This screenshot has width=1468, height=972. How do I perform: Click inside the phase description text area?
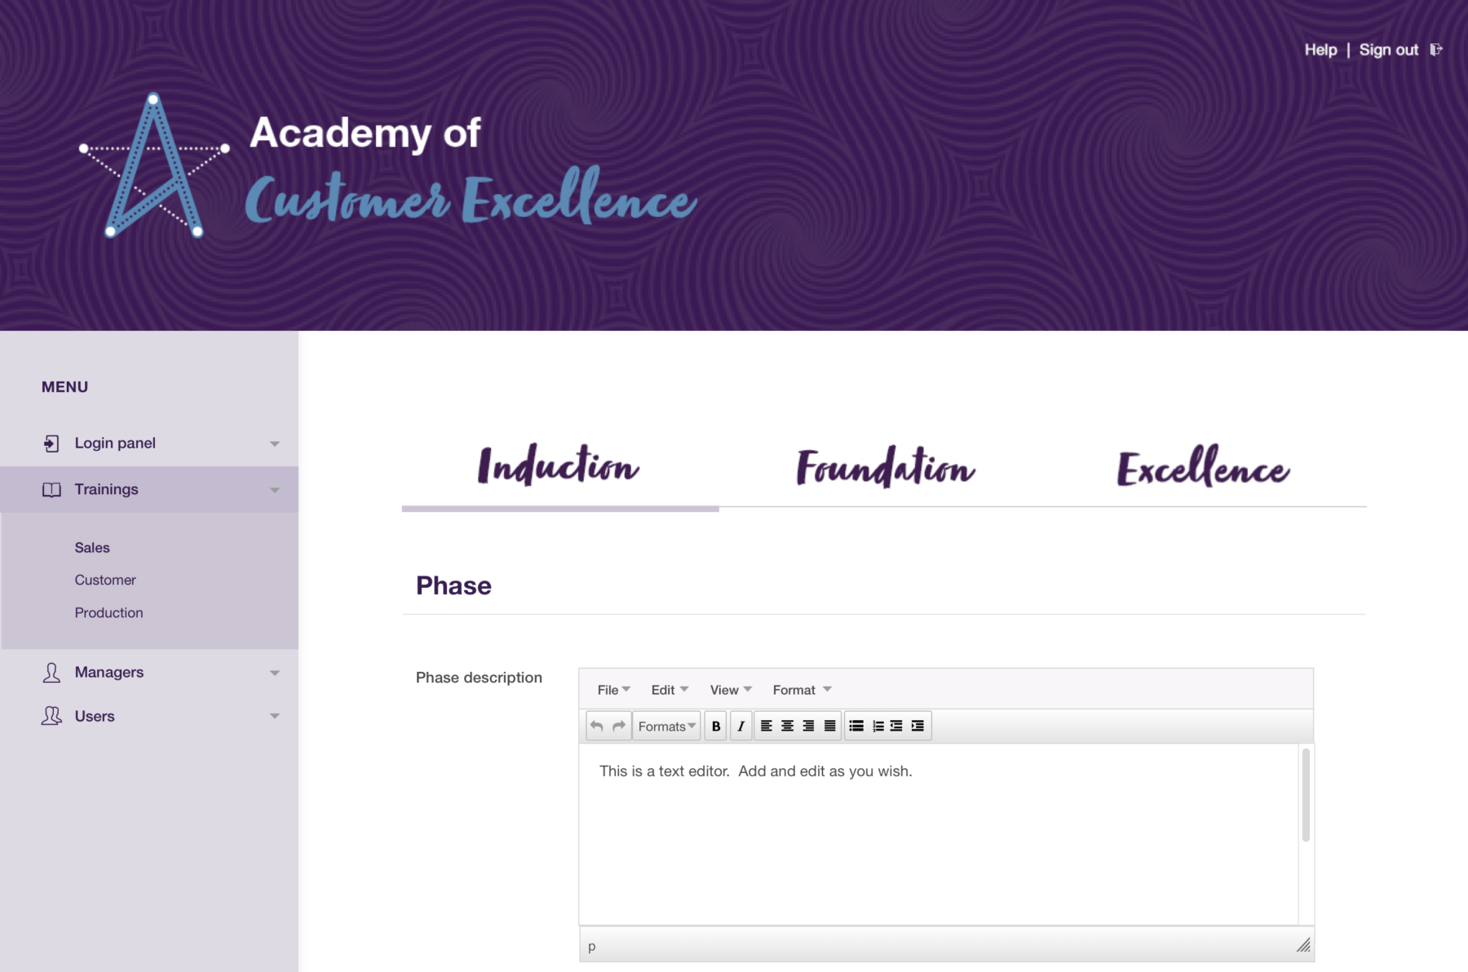(x=938, y=840)
